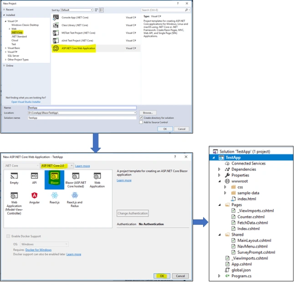Screen dimensions: 296x285
Task: Click Browse button for project location
Action: coord(148,113)
